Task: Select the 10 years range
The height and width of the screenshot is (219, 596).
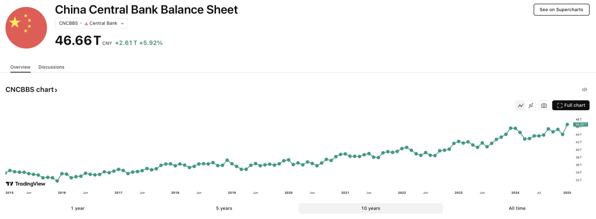Action: 371,208
